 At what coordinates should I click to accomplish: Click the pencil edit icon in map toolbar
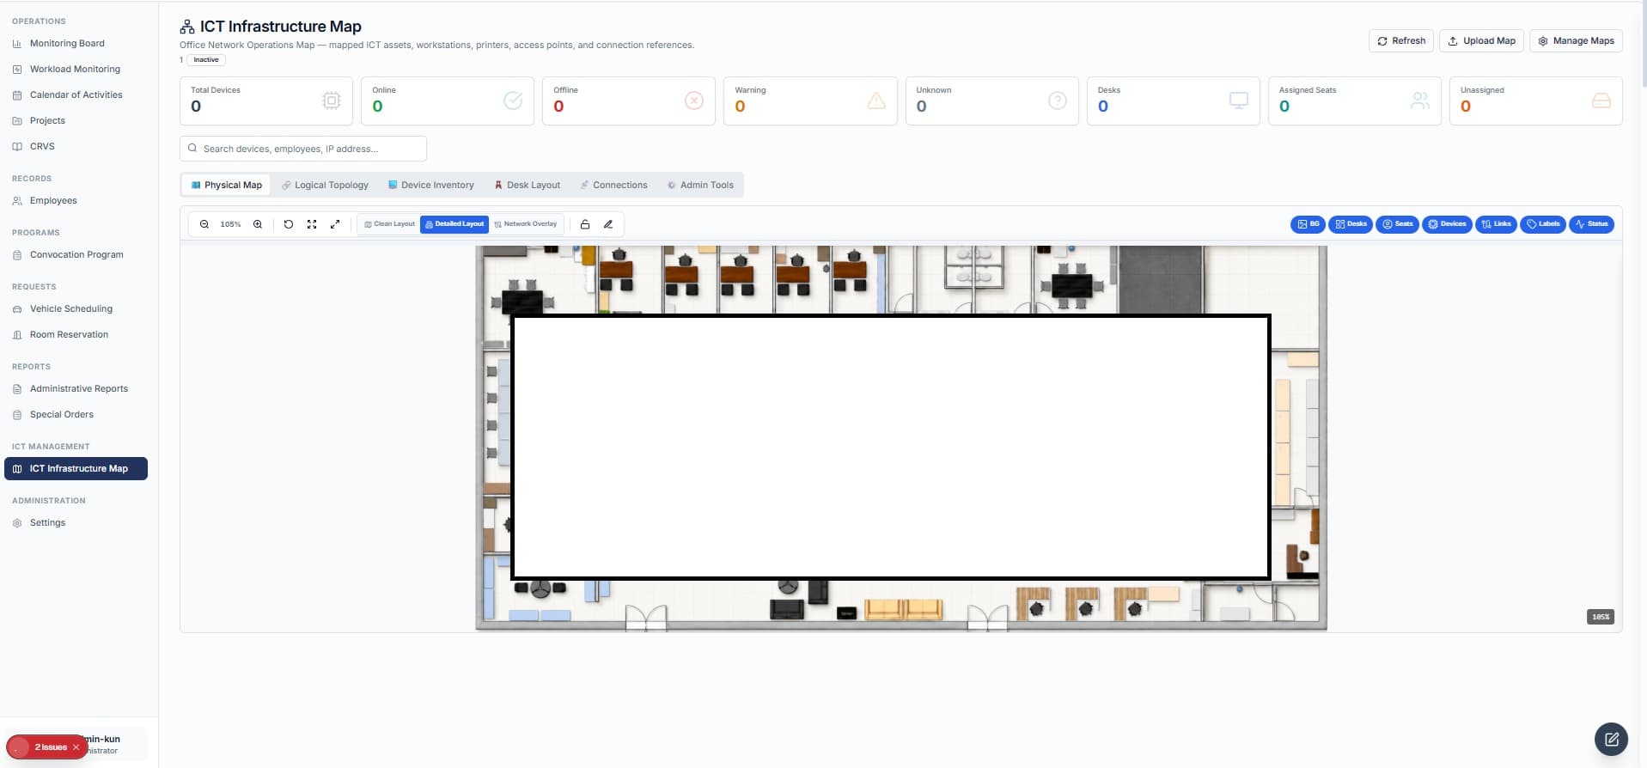pos(608,224)
